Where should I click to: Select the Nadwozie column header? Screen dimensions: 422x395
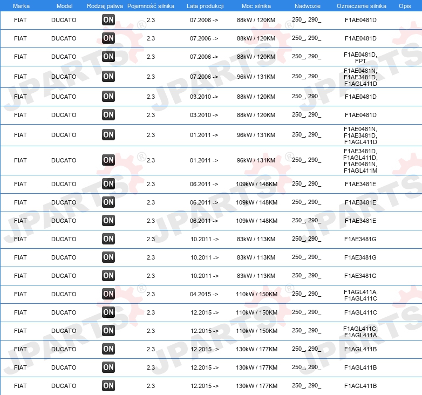coord(308,6)
